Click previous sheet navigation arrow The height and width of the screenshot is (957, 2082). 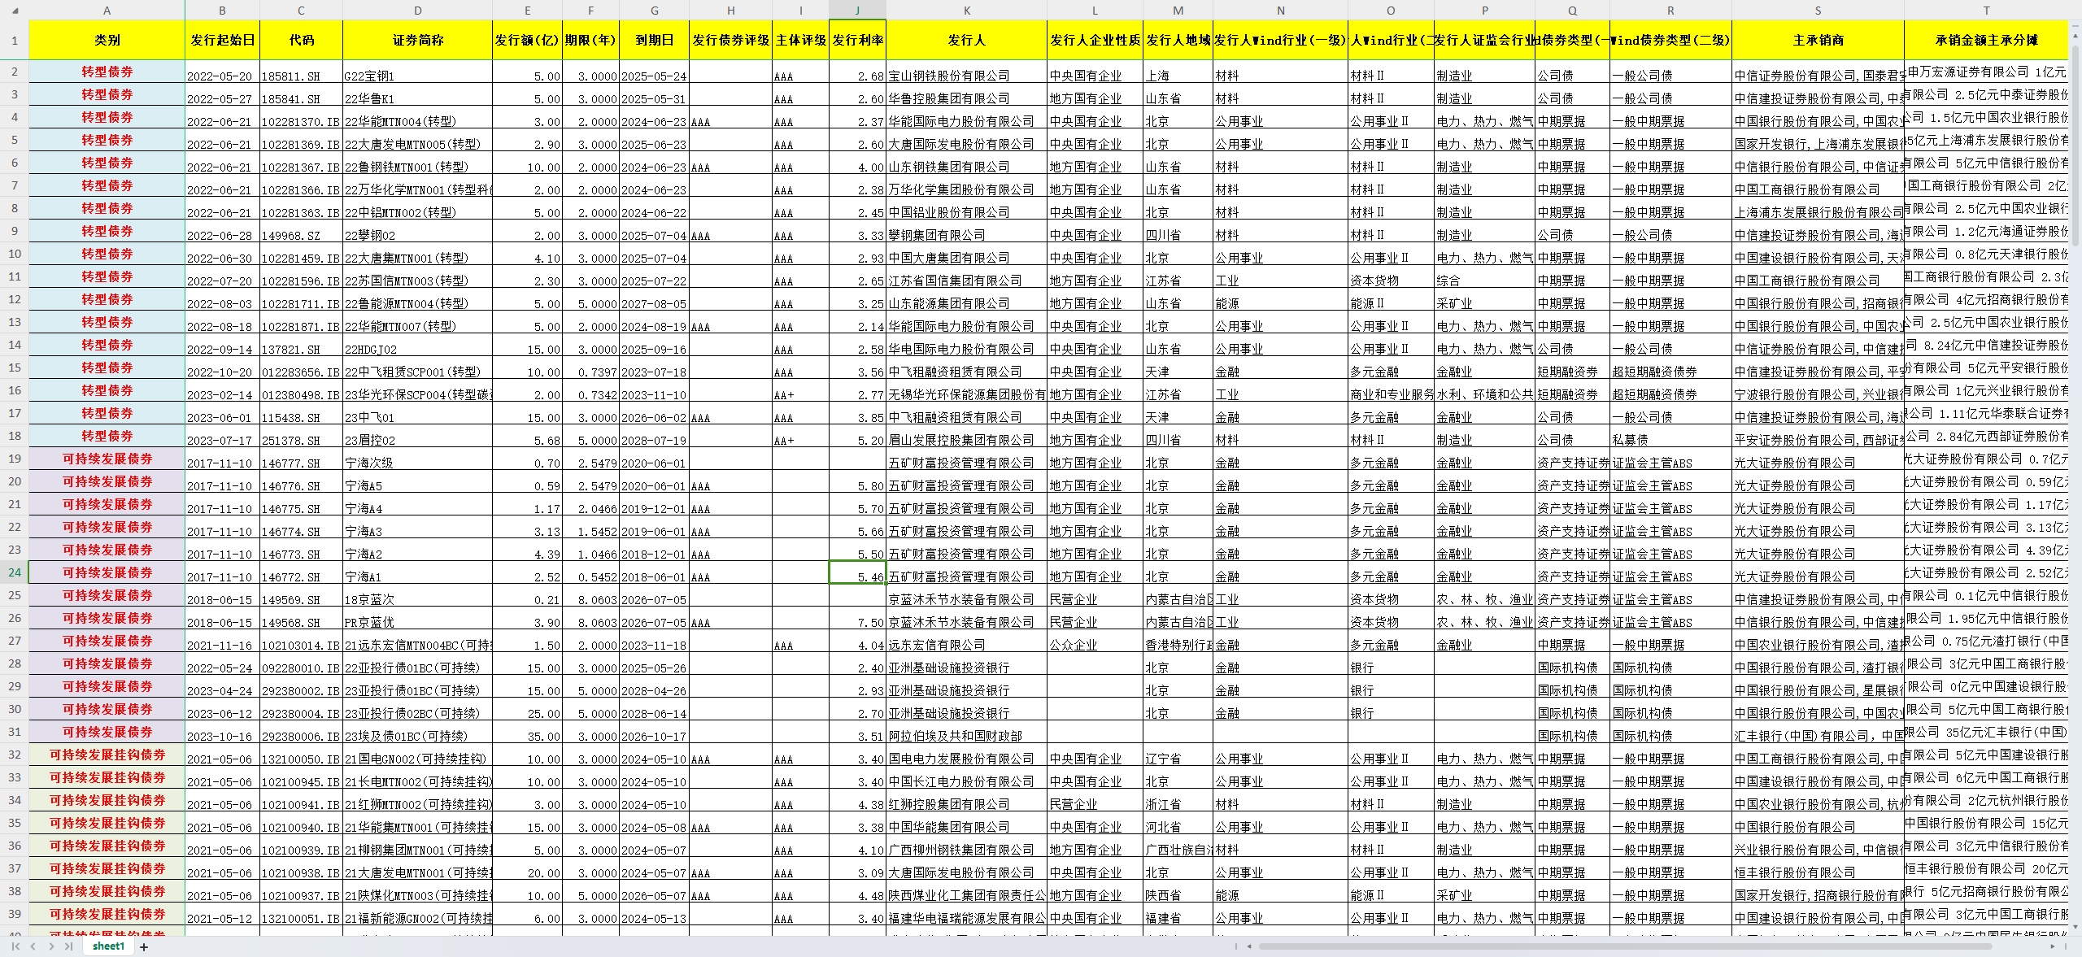point(33,946)
